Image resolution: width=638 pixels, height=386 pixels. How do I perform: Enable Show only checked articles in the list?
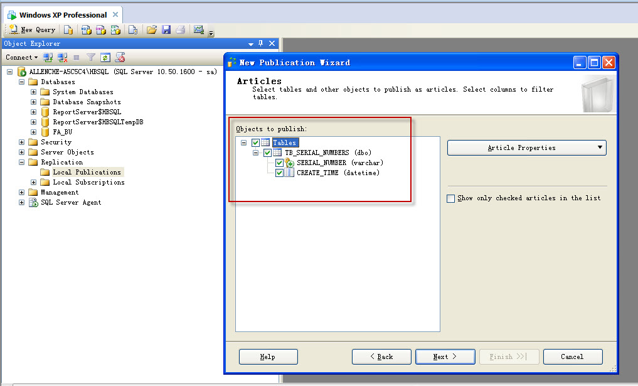click(x=451, y=198)
